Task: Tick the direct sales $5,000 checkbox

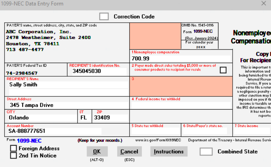Action: coord(223,70)
